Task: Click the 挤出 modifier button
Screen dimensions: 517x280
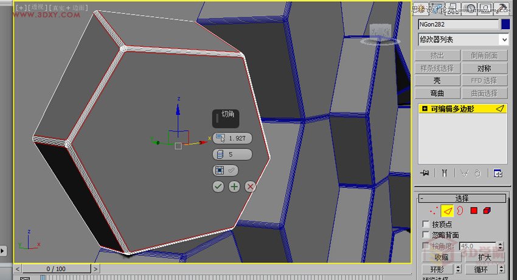Action: (437, 55)
